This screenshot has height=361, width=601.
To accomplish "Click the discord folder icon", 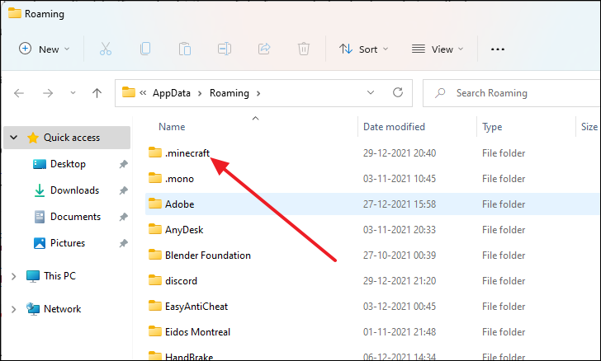I will tap(155, 280).
